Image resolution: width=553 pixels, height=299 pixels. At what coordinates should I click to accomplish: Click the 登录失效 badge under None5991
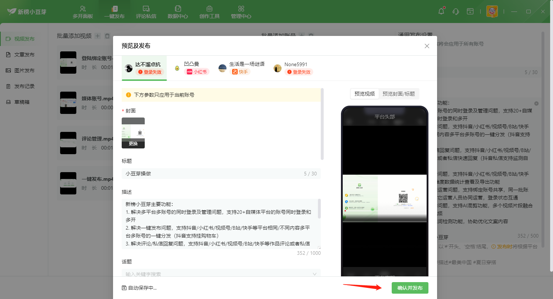[299, 72]
